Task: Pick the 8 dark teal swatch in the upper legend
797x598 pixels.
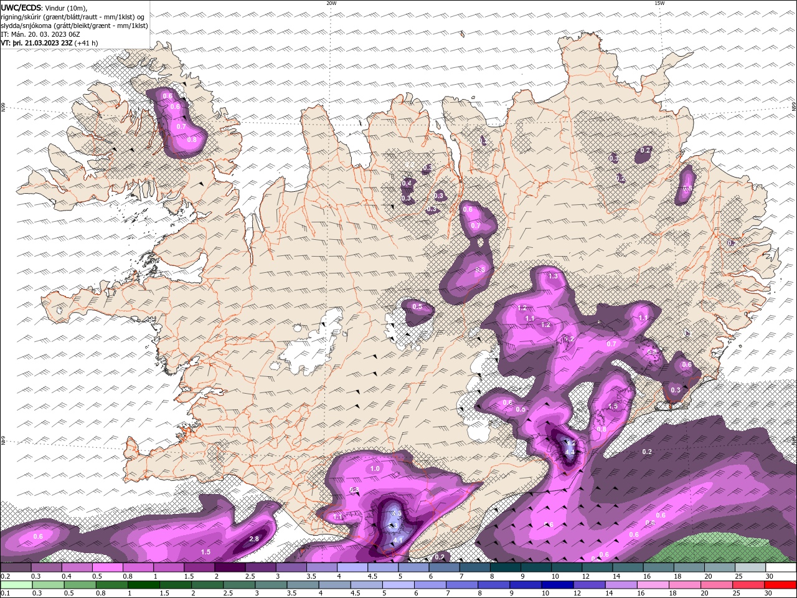Action: point(506,567)
